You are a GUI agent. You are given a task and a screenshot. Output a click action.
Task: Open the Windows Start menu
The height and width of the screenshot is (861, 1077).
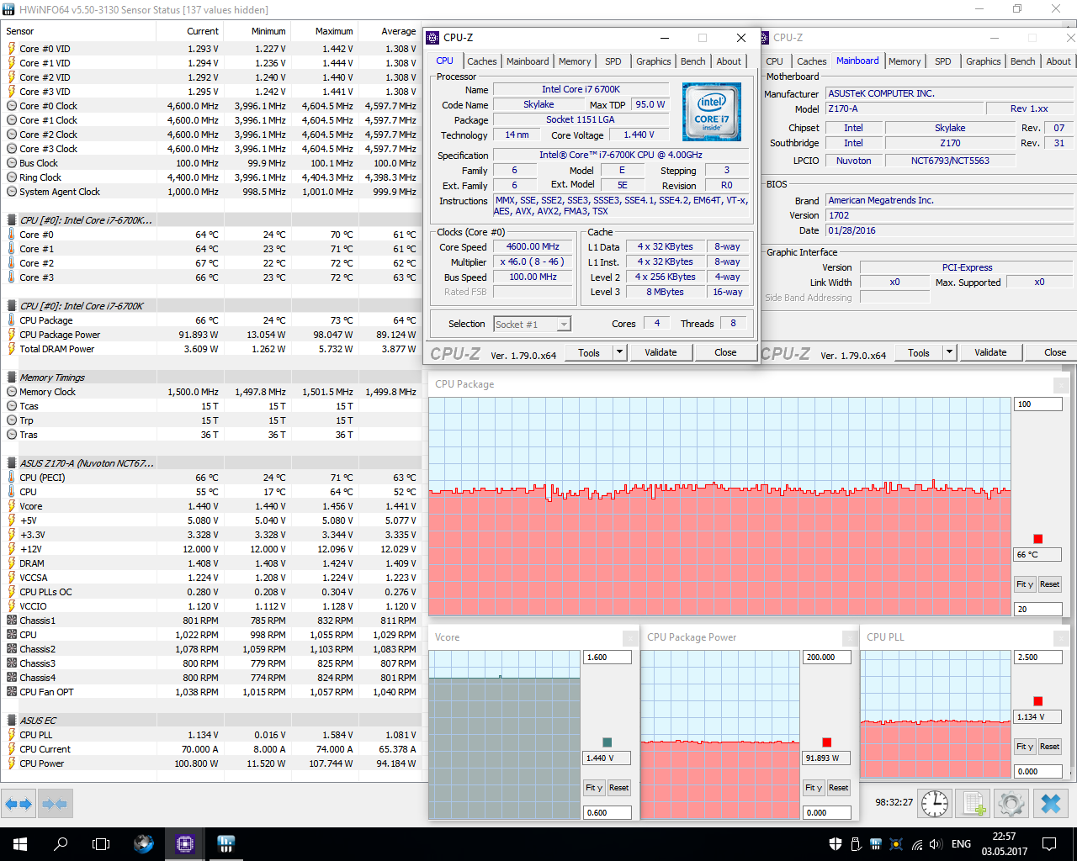20,844
